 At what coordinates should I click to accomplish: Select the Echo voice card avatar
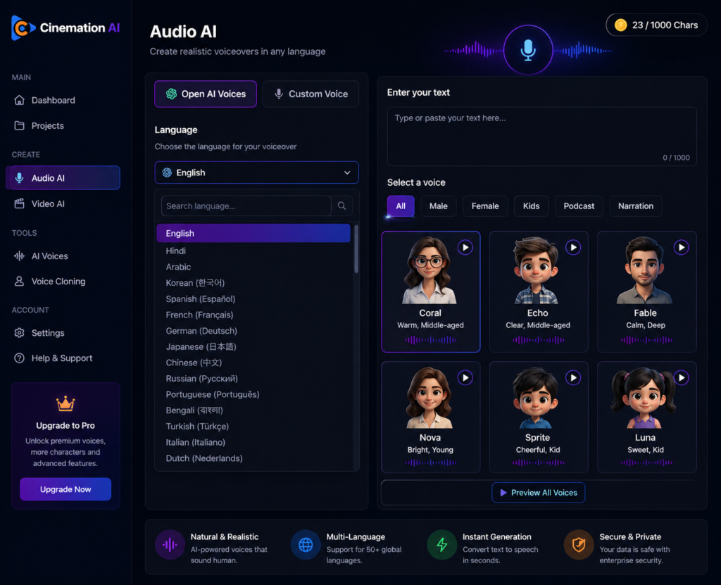tap(536, 270)
